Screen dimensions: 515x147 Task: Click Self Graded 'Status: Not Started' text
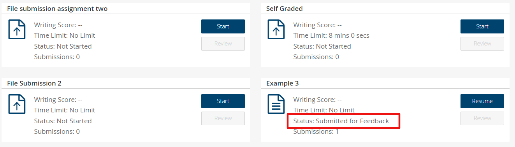[x=322, y=46]
